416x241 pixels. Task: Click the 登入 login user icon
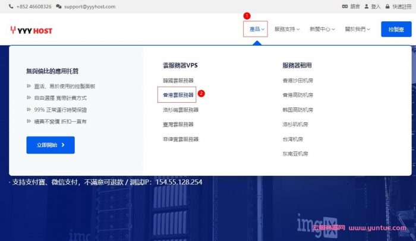pos(367,7)
